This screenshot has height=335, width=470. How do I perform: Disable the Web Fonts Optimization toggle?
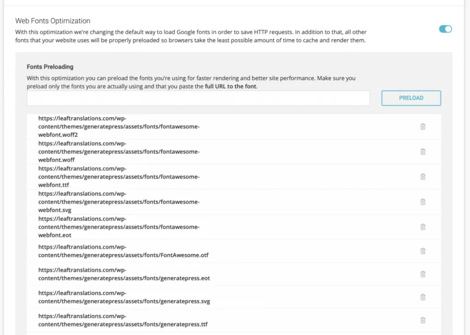445,29
